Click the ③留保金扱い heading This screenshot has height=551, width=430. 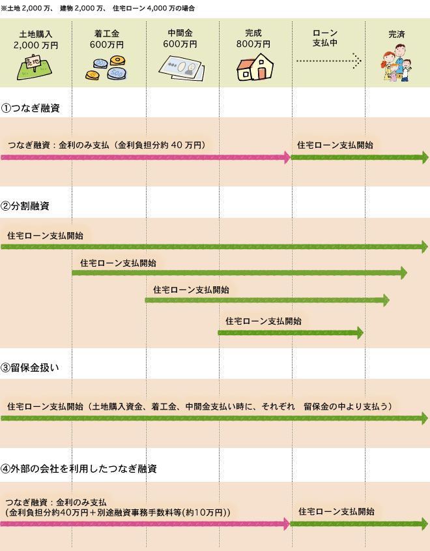pyautogui.click(x=30, y=368)
